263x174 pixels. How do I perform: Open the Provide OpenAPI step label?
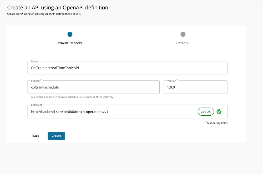(x=70, y=43)
